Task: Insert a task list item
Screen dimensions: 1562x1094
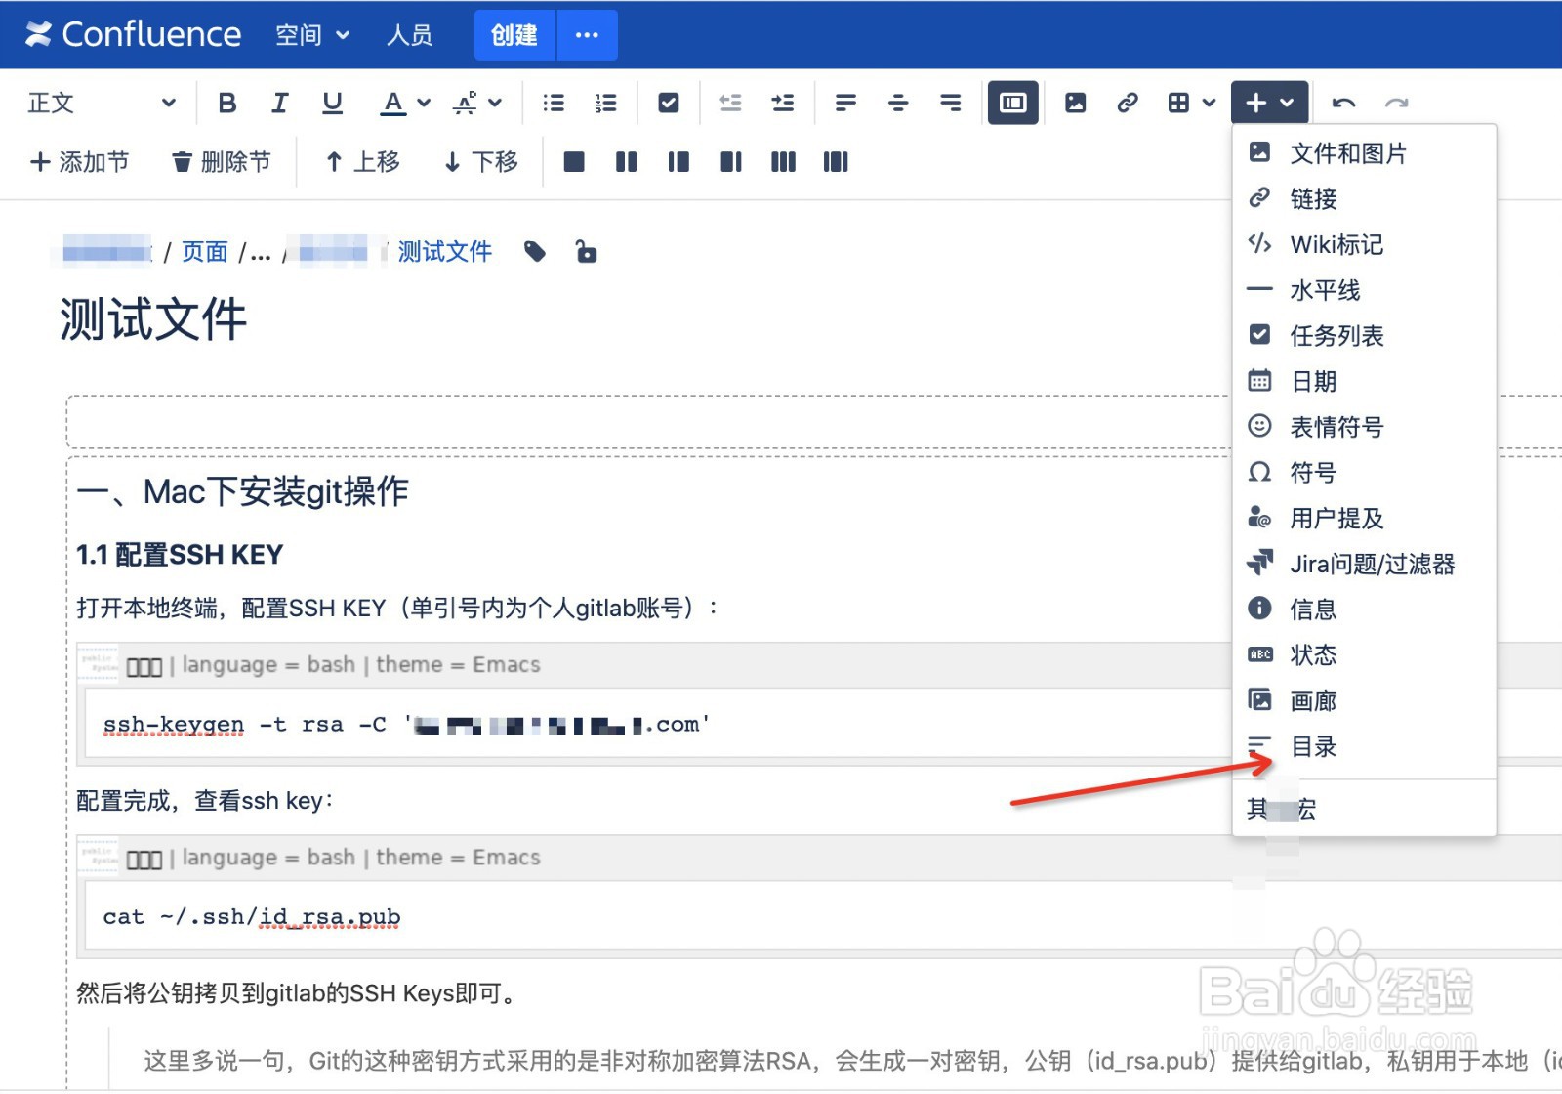Action: click(668, 102)
